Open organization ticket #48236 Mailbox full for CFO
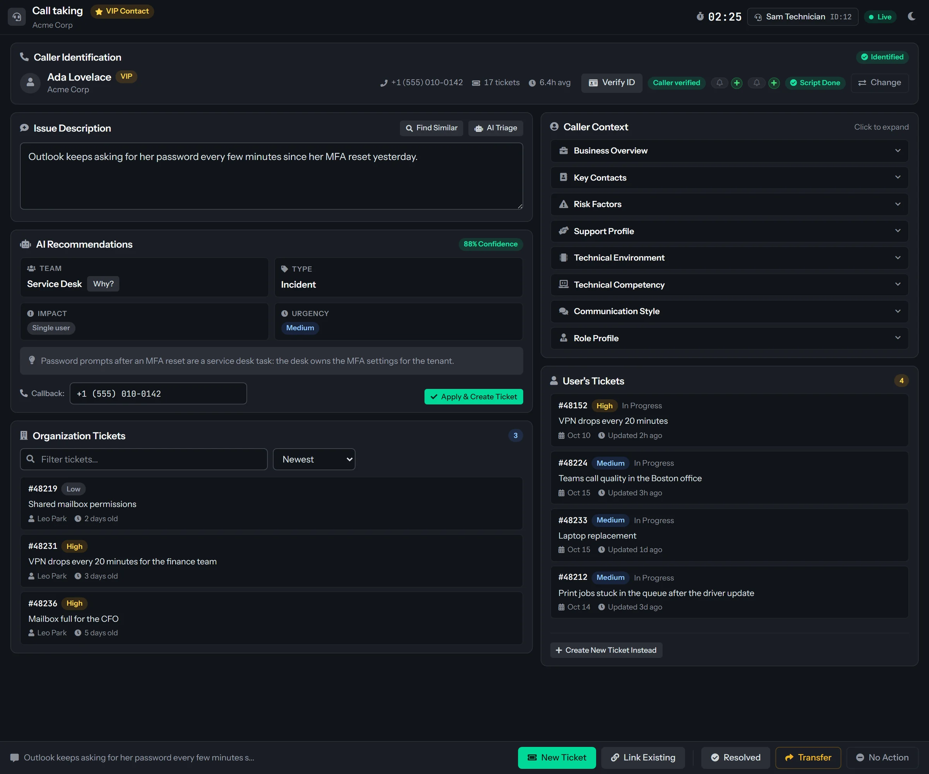929x774 pixels. (271, 618)
